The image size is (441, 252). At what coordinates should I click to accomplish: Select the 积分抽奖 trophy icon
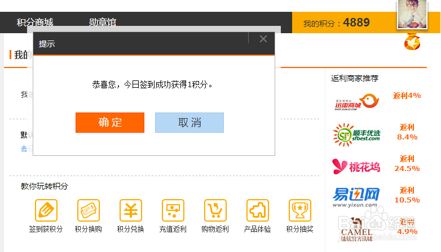click(300, 210)
